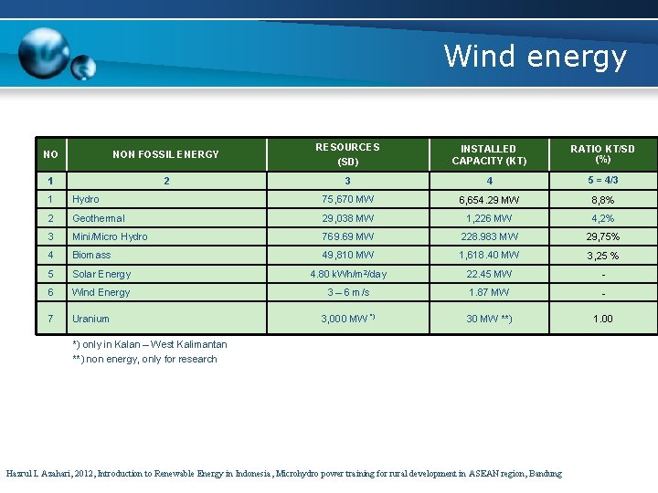Image resolution: width=658 pixels, height=493 pixels.
Task: Select the "228.983 MW" cell
Action: click(x=489, y=236)
